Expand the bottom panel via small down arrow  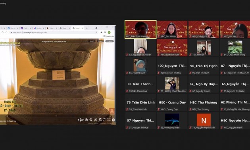point(56,116)
